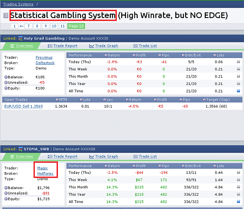
Task: Click Profit info icon in Open Trades header
Action: (155, 100)
